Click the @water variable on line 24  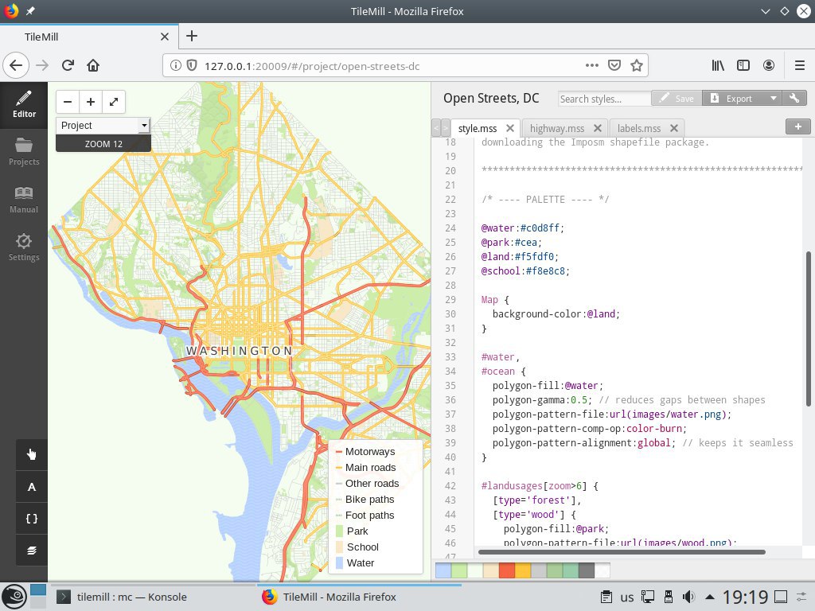pos(497,228)
